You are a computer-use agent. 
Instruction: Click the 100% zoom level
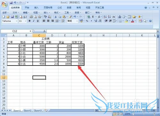(x=127, y=114)
